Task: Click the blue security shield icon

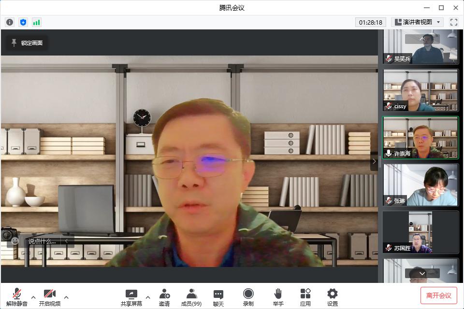Action: [23, 22]
